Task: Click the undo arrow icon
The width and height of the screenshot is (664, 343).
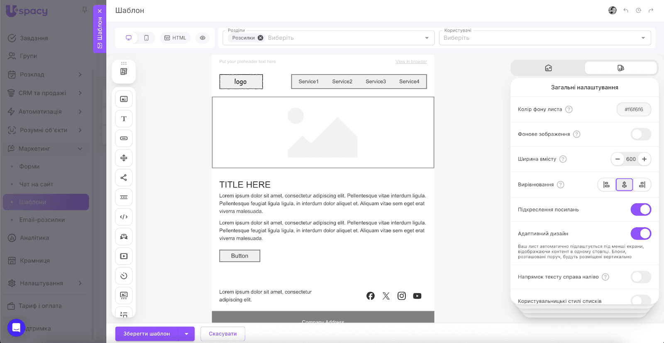Action: point(626,10)
